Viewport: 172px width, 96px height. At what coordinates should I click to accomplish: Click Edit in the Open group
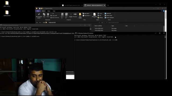tap(99, 15)
